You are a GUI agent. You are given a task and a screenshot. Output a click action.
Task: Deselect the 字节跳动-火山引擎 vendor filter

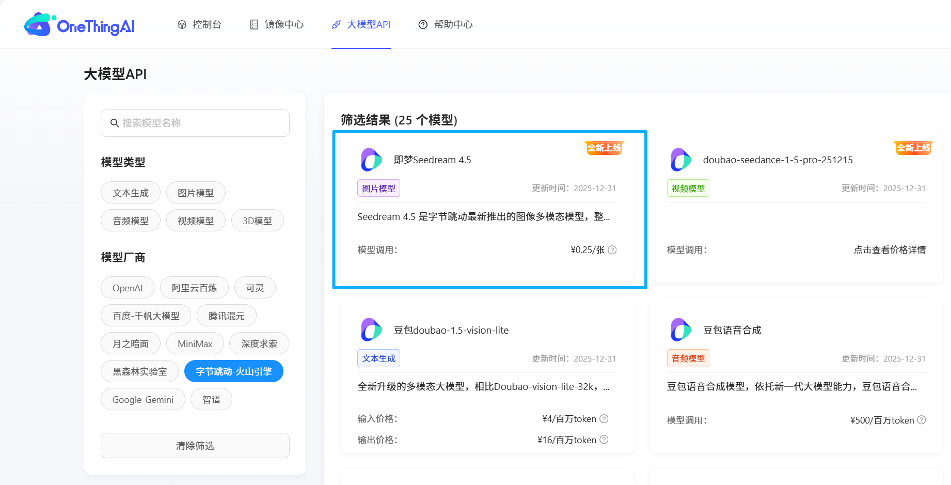[233, 371]
